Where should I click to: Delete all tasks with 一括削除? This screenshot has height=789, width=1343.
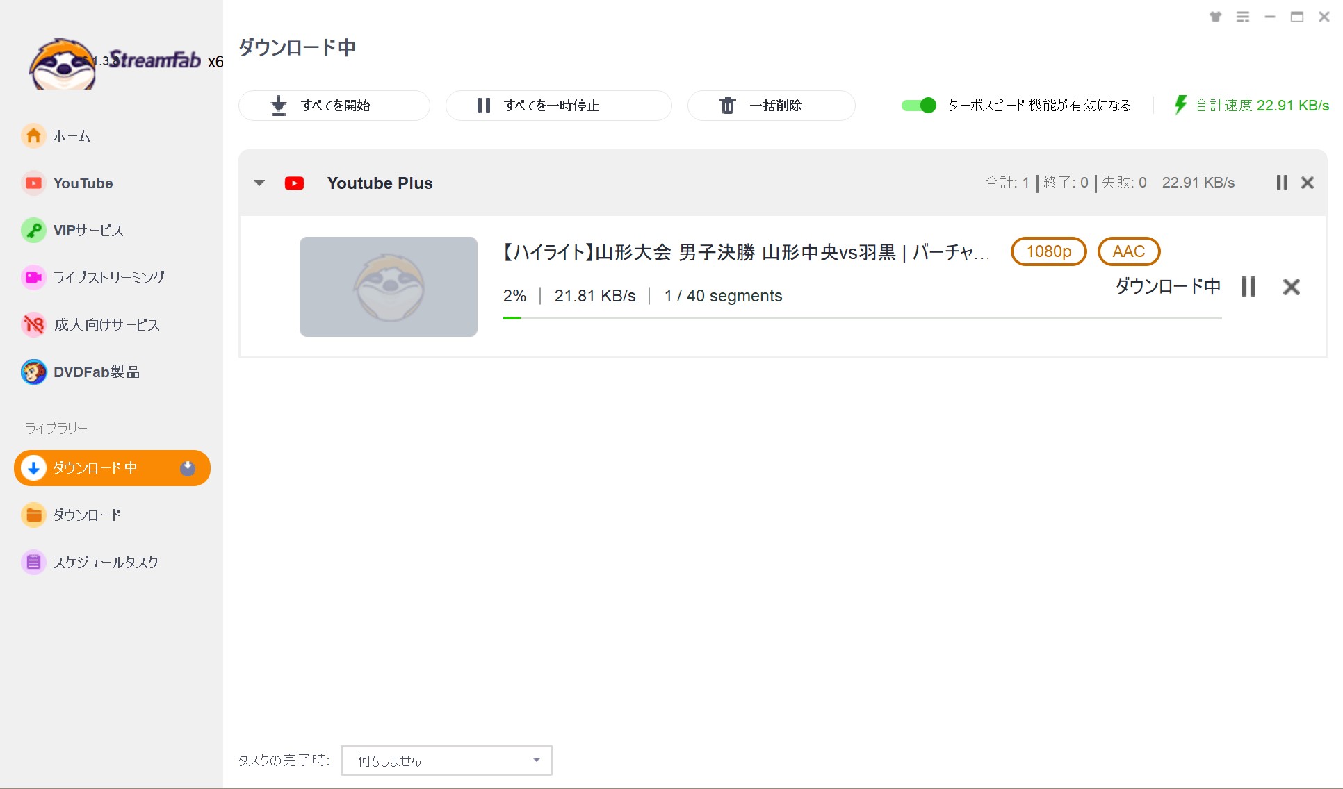772,106
